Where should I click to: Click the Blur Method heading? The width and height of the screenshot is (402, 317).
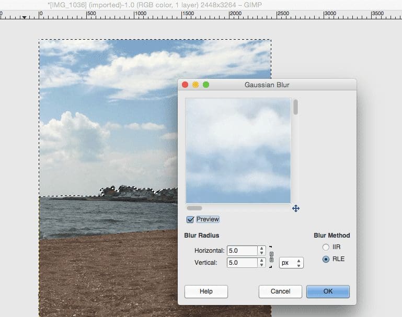coord(332,236)
